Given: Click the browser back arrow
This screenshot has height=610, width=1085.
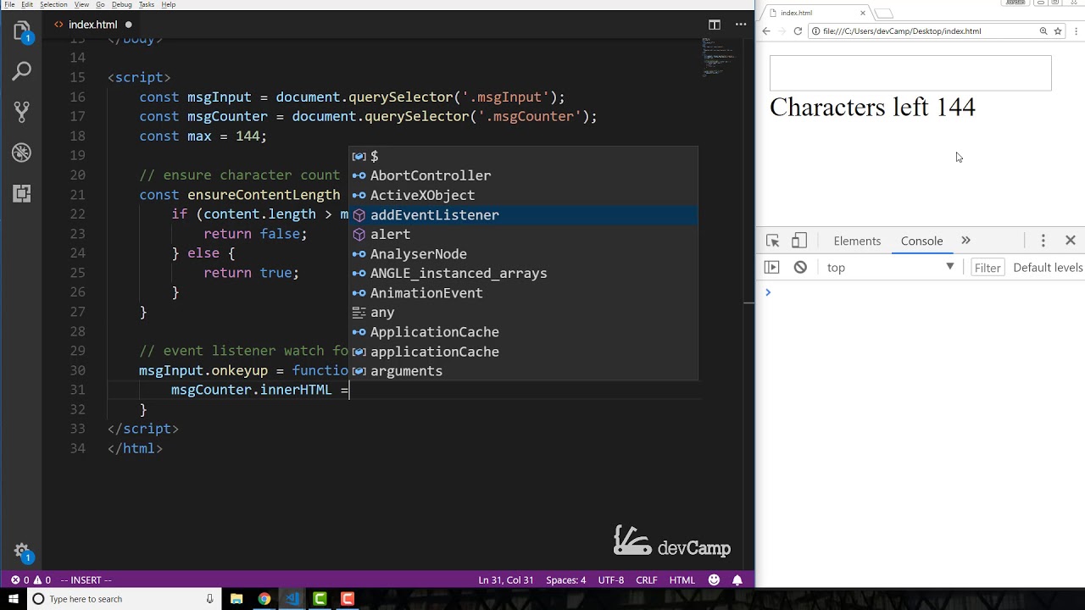Looking at the screenshot, I should point(766,31).
